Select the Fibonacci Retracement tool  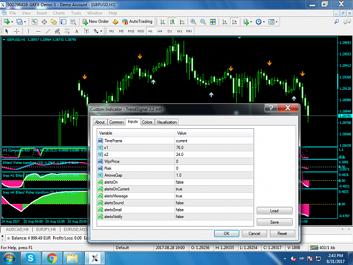point(67,31)
